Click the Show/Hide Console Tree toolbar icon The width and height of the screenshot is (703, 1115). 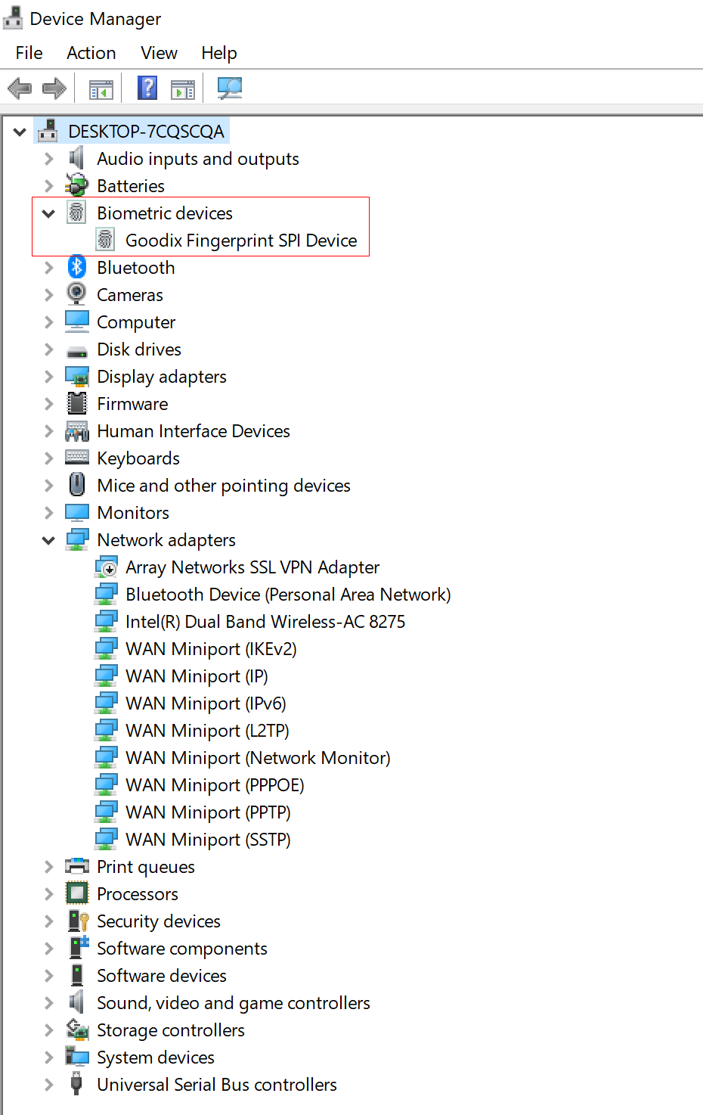pyautogui.click(x=101, y=89)
